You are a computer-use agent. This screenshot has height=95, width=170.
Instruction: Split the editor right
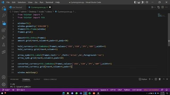pos(163,7)
